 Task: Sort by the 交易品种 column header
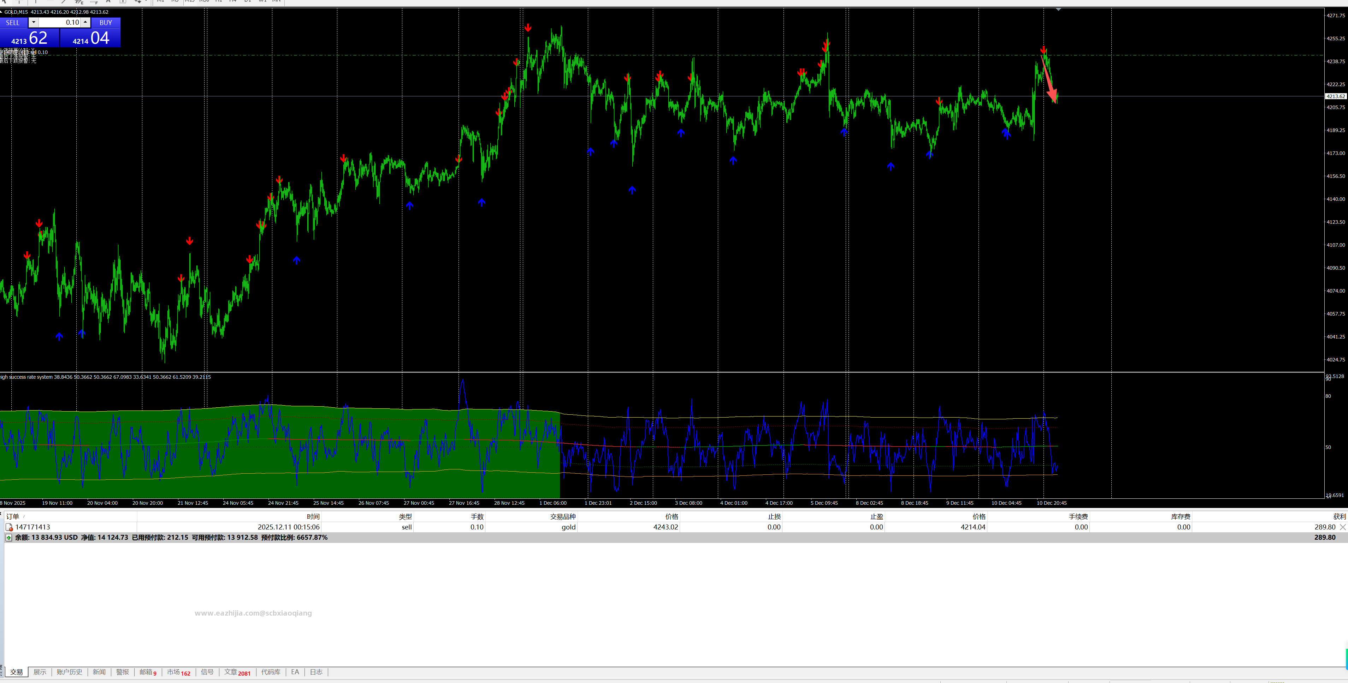(562, 517)
